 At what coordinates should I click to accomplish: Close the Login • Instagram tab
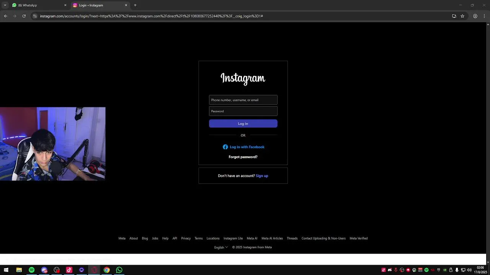(126, 5)
